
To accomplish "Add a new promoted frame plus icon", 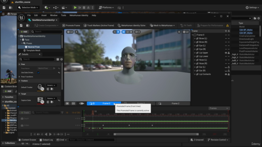I will click(67, 103).
